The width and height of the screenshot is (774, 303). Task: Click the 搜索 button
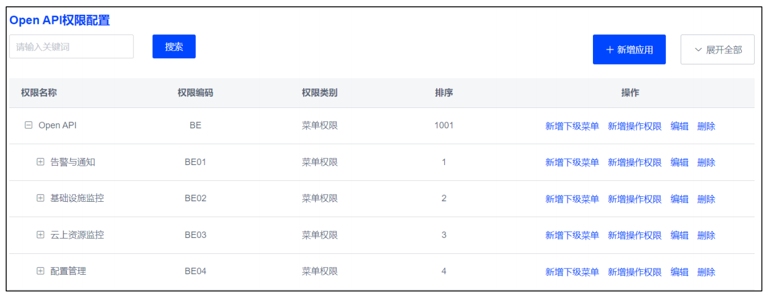tap(174, 46)
